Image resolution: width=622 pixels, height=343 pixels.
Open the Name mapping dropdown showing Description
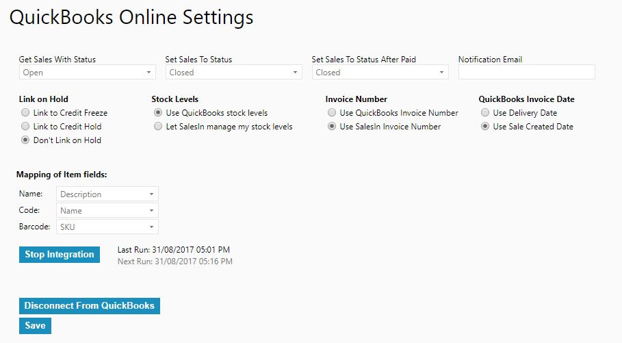tap(107, 194)
